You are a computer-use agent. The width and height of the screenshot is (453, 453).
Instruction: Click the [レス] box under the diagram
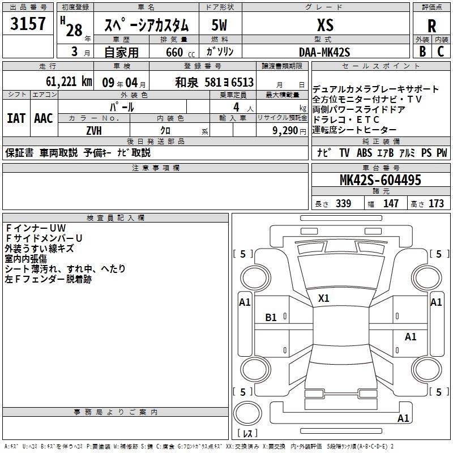[x=247, y=434]
